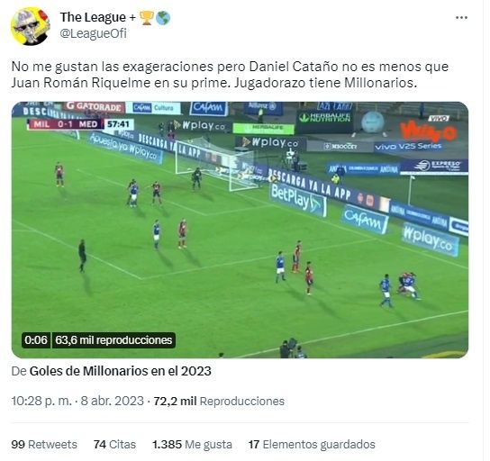490x461 pixels.
Task: Open Goles de Millonarios en el 2023 source
Action: (121, 371)
